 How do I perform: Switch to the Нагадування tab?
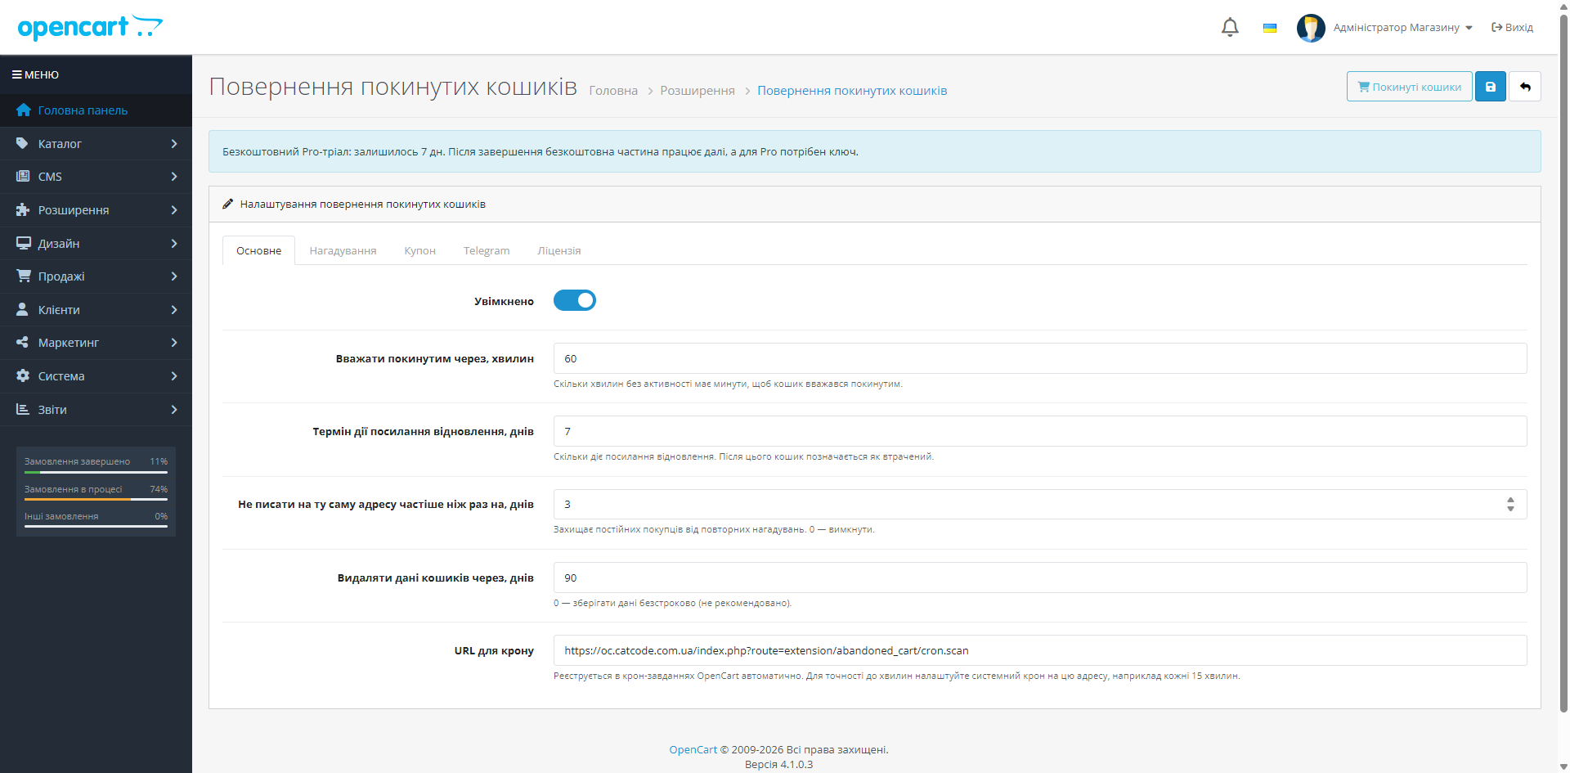[x=343, y=251]
